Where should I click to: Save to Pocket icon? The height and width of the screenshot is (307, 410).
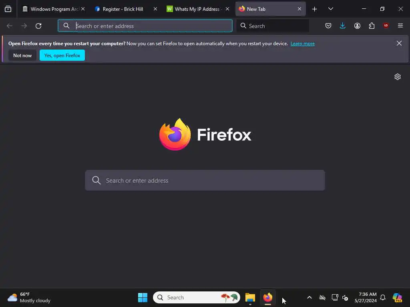pyautogui.click(x=328, y=26)
